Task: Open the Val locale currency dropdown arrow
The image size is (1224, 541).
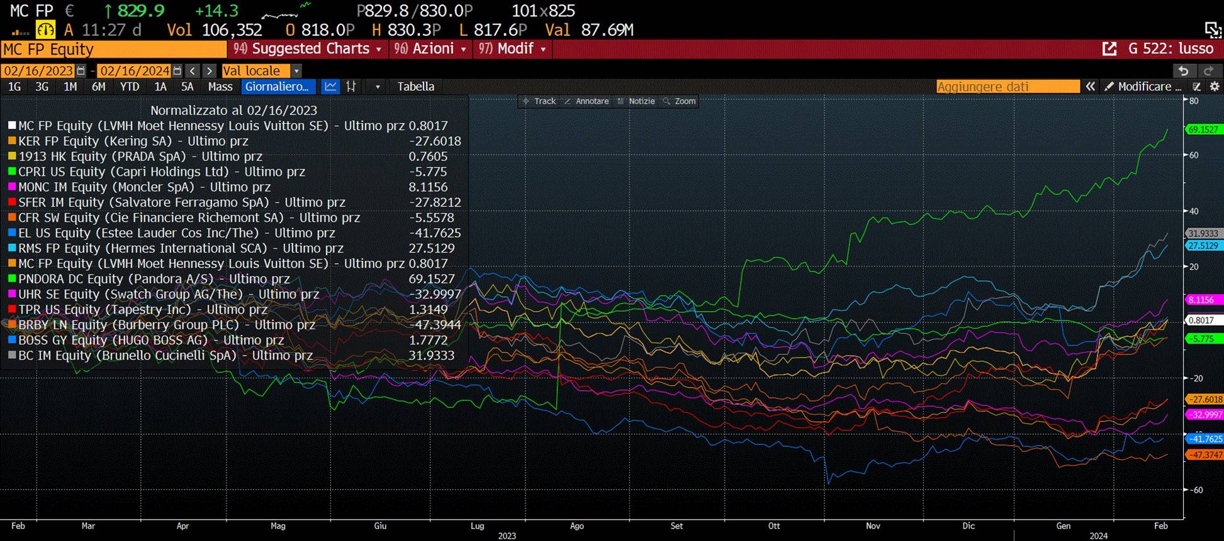Action: 297,71
